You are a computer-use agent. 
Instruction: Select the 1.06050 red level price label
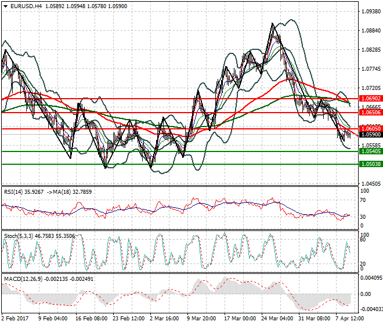coord(371,128)
